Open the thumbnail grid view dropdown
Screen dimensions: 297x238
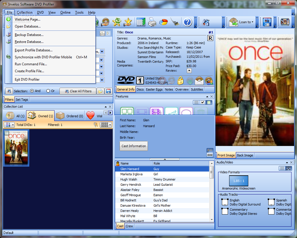point(106,125)
